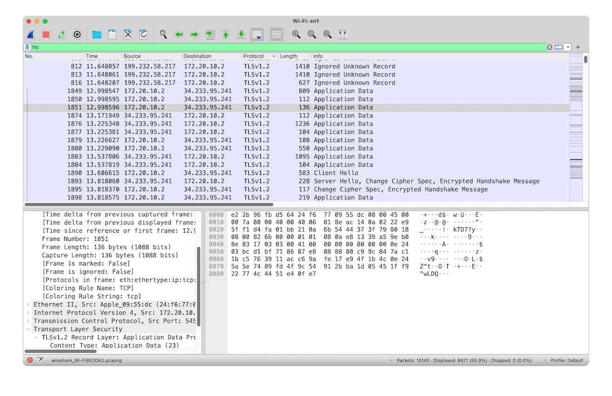The image size is (612, 396).
Task: Click the find packet magnifier icon
Action: [x=163, y=34]
